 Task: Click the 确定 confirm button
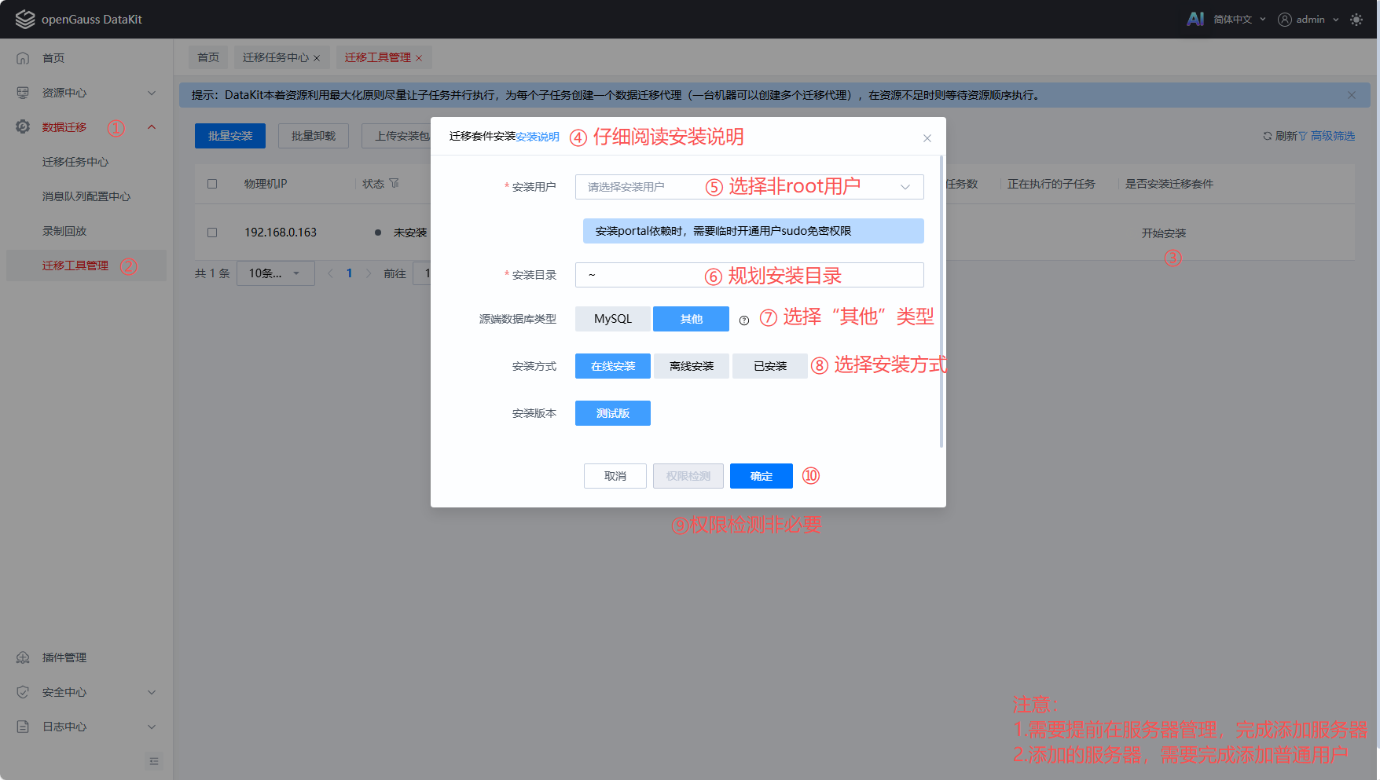pos(762,476)
